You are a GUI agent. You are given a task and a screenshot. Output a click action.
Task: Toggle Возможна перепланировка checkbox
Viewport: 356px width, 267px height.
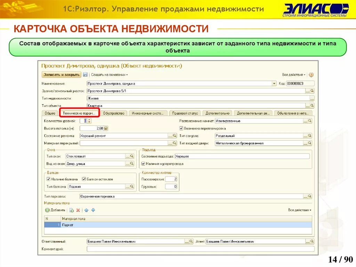tap(181, 128)
